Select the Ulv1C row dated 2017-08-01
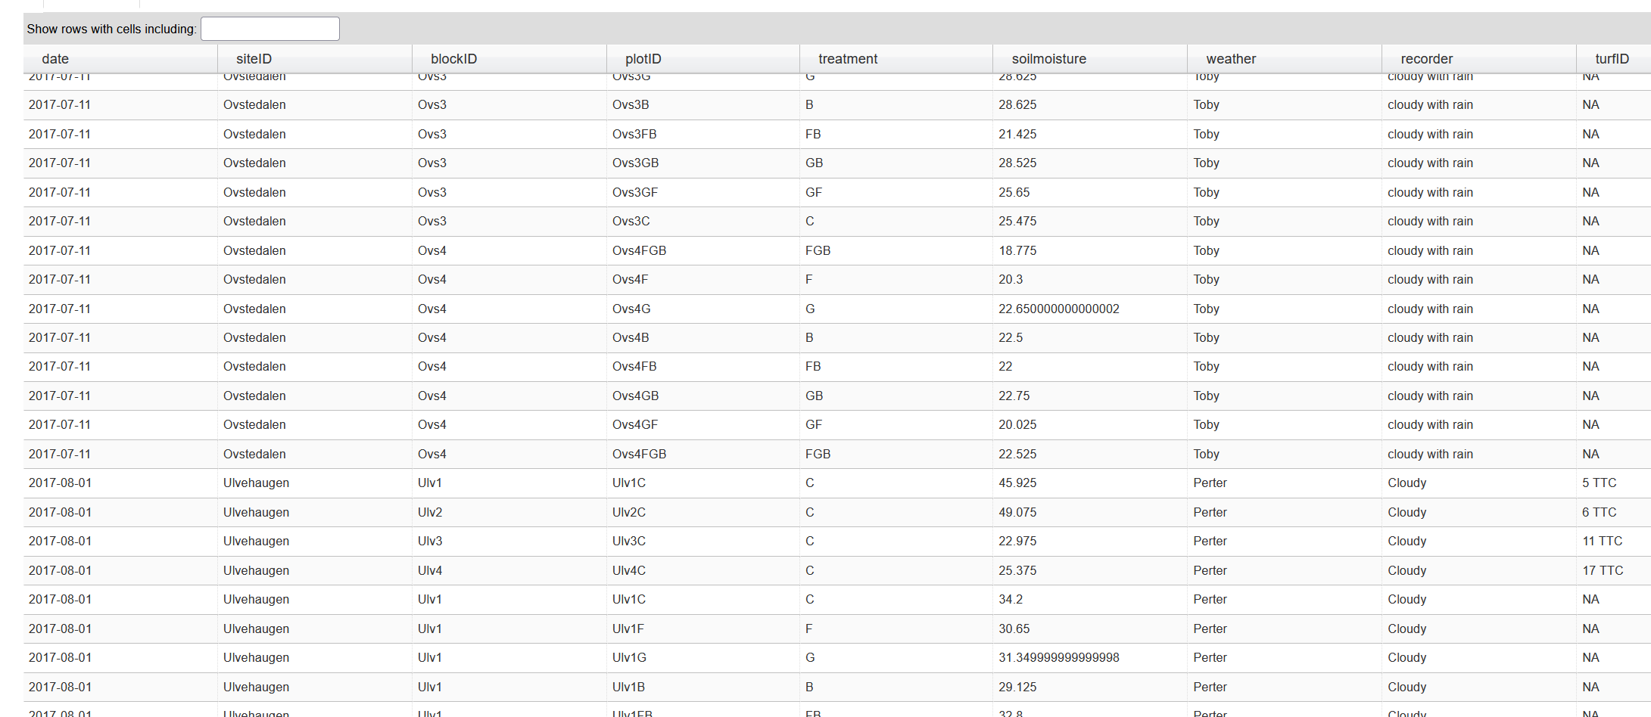1651x717 pixels. click(x=629, y=483)
